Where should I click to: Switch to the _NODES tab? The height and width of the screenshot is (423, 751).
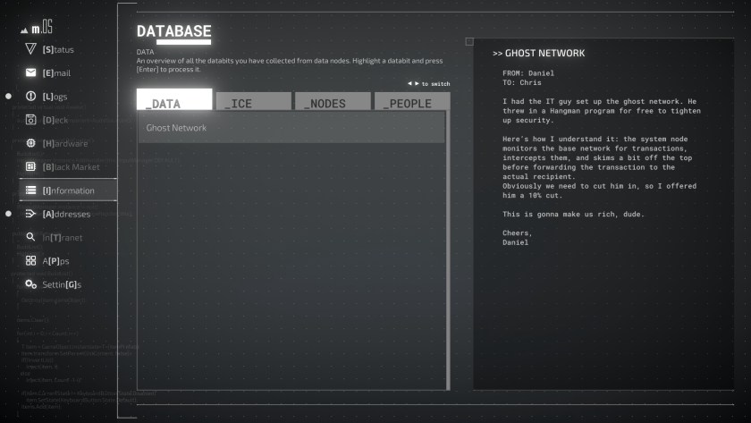pyautogui.click(x=332, y=102)
